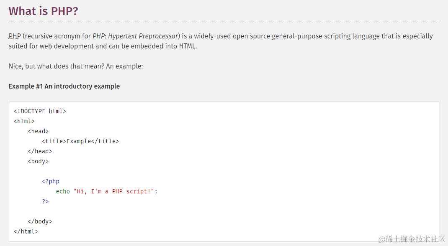Click the <!DOCTYPE html> code line
The image size is (448, 246).
(40, 111)
